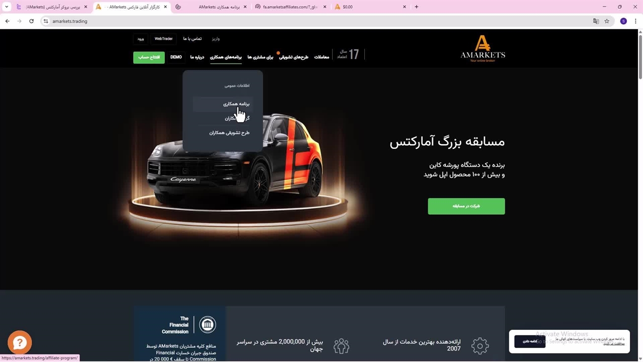Accept cookies with the ادامه دادن button
Screen dimensions: 643x362
pos(529,341)
